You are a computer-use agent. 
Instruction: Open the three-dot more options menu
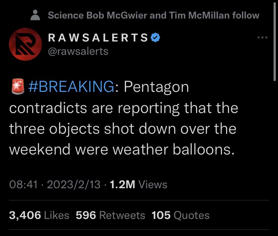262,37
